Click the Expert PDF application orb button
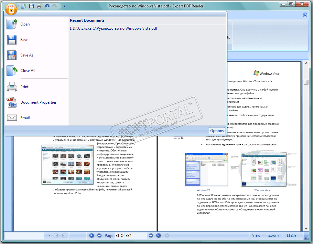Image resolution: width=313 pixels, height=244 pixels. 11,9
